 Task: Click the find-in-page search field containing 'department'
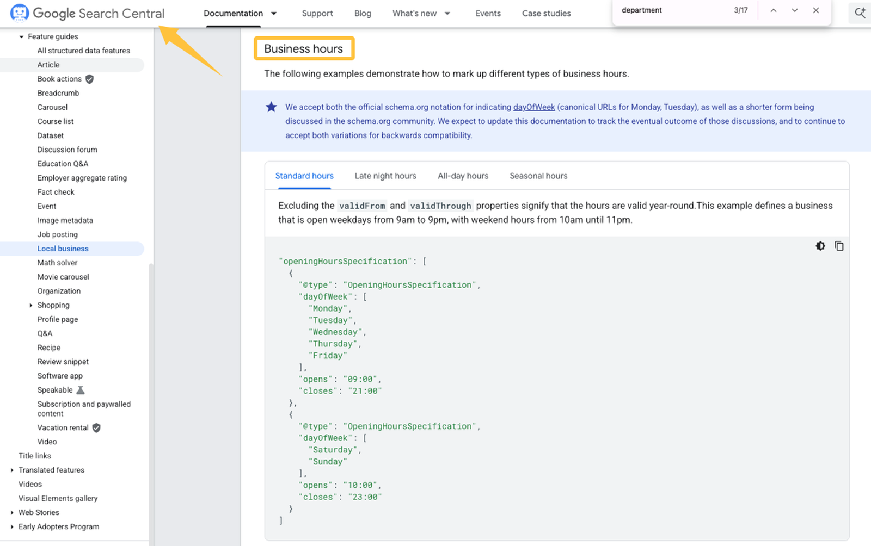[673, 10]
